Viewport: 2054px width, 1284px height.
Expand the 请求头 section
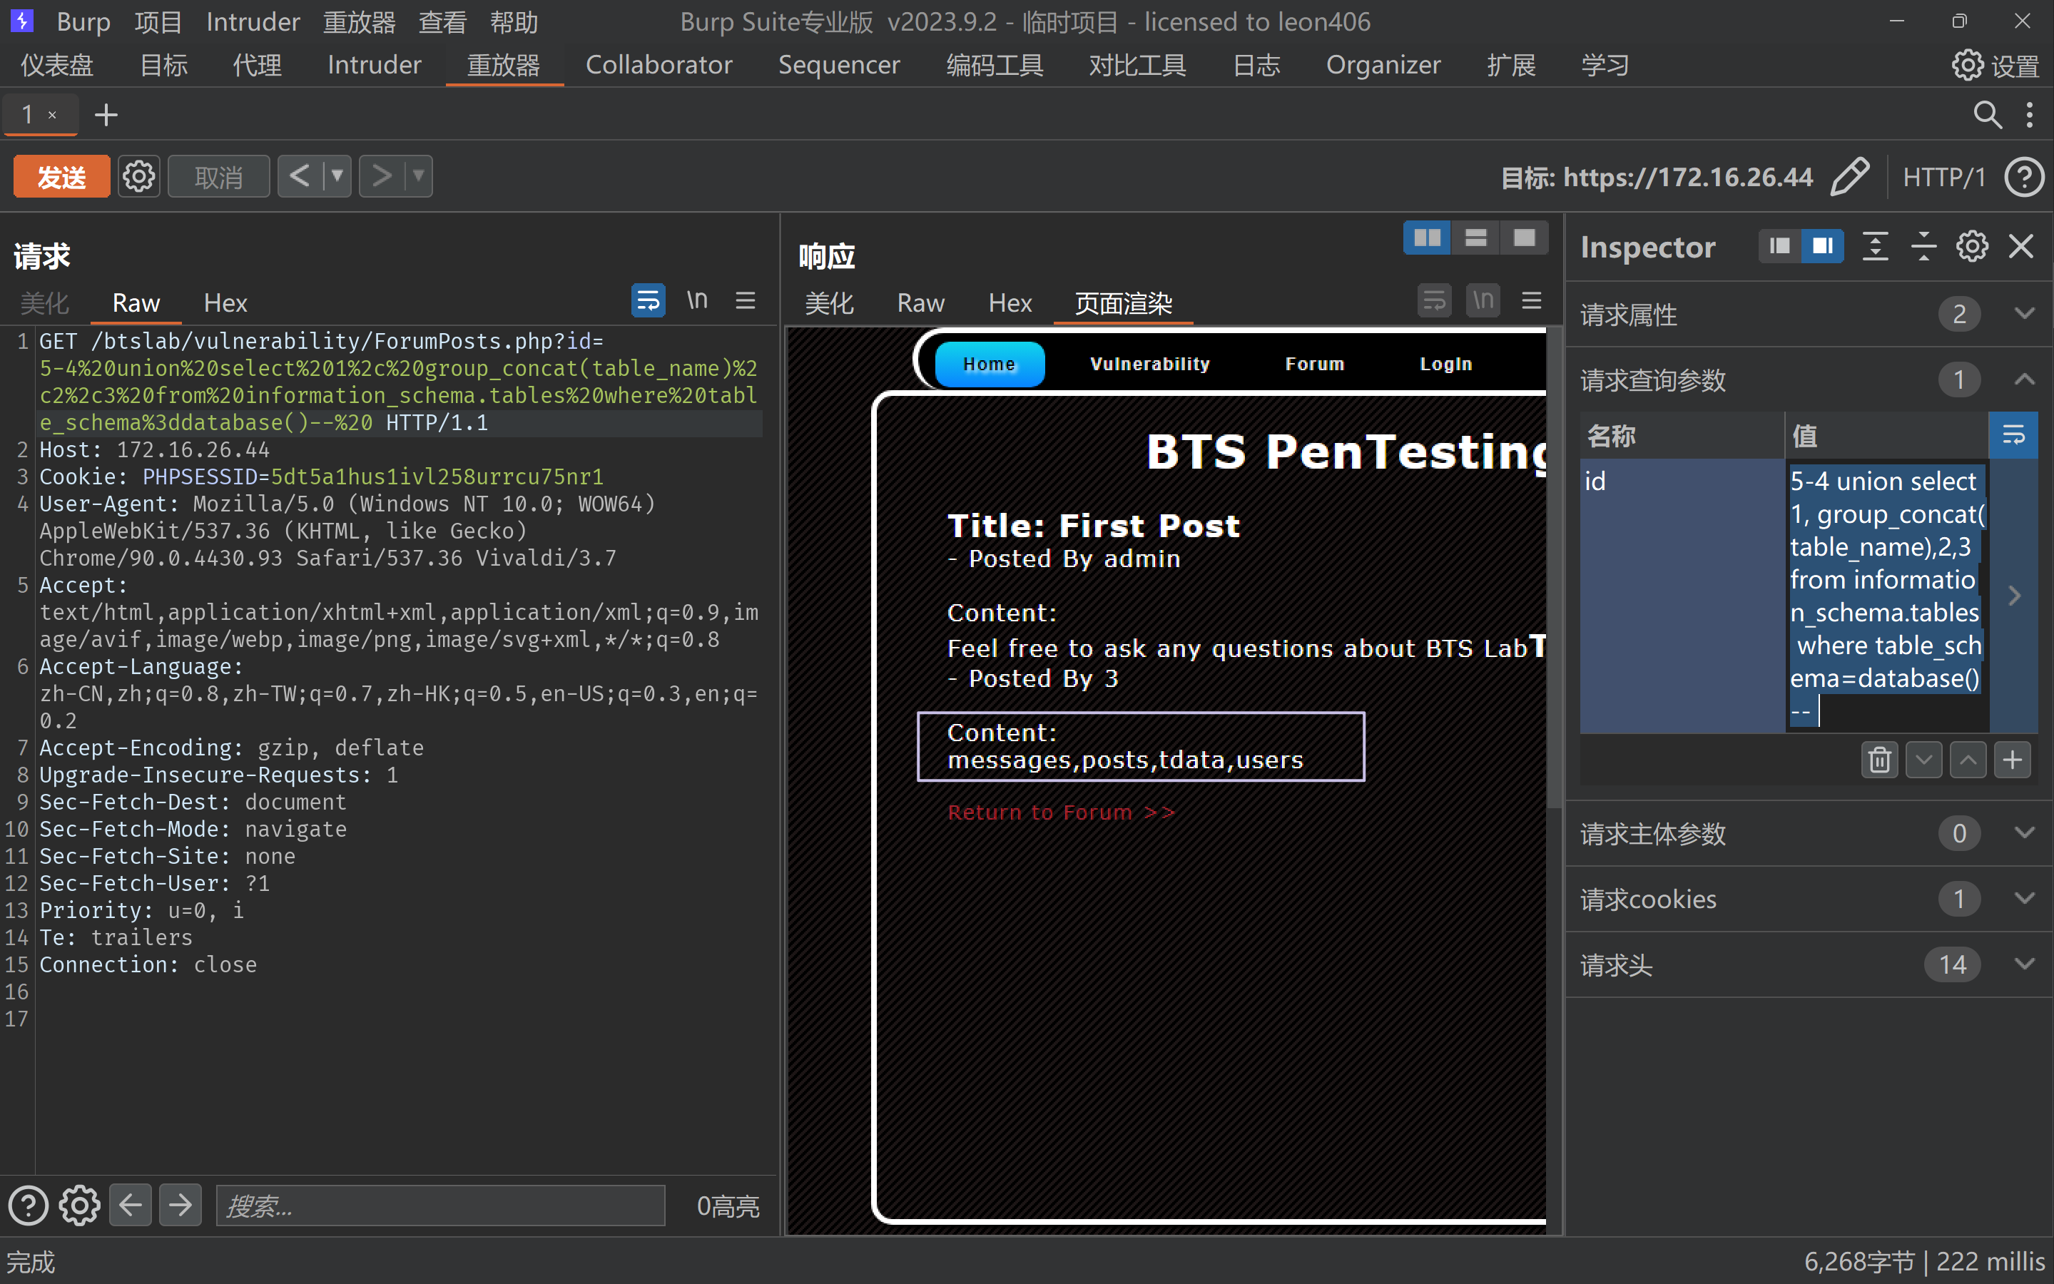(2024, 964)
